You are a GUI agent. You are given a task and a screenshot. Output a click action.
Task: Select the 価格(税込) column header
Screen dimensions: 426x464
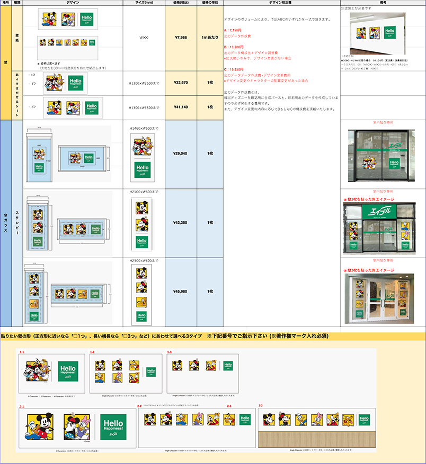(181, 3)
